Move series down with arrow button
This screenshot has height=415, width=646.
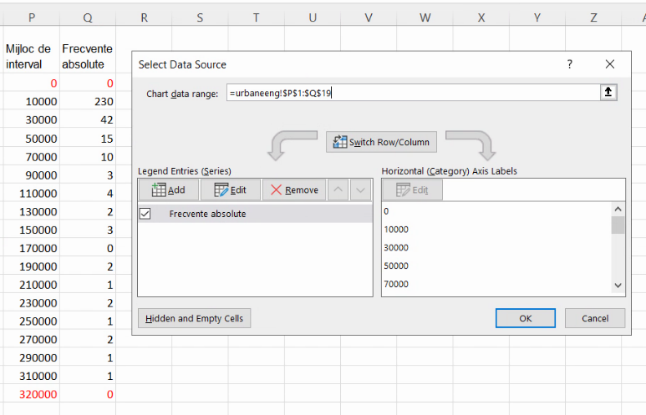(x=360, y=190)
